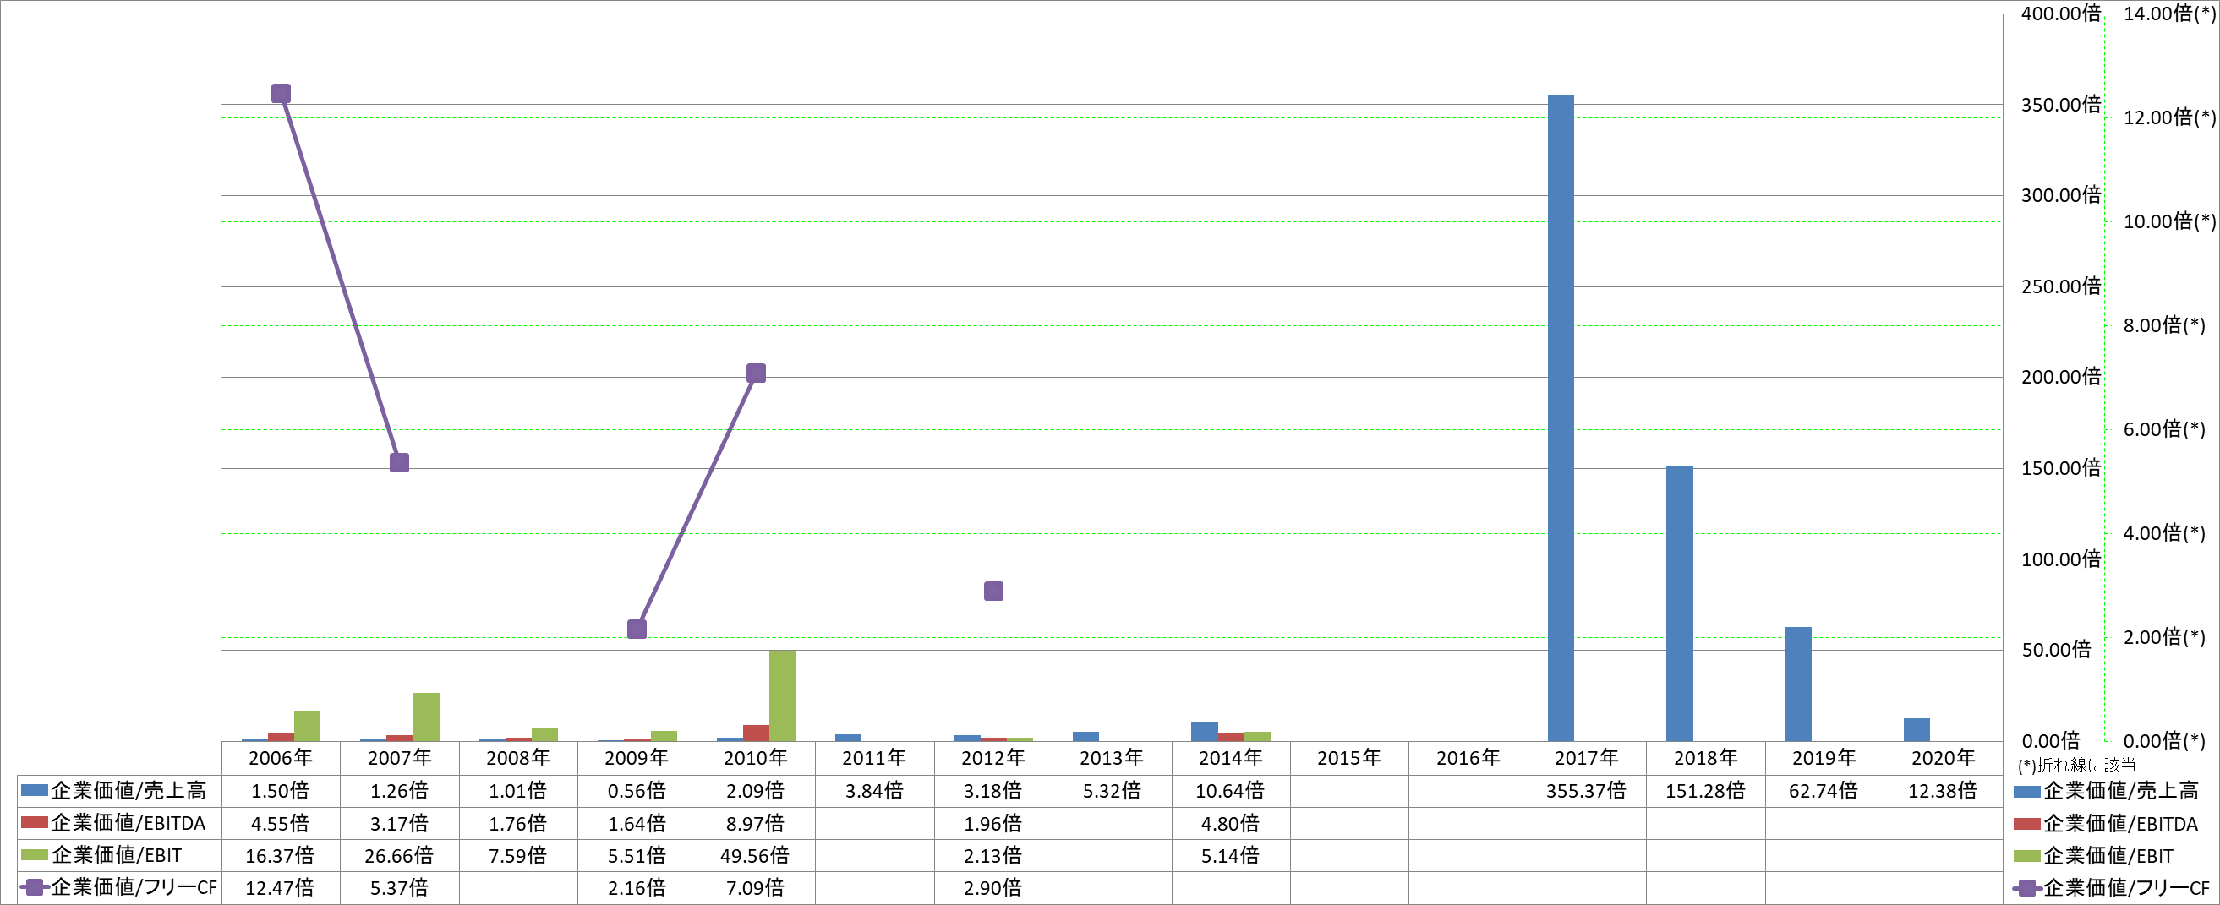Screen dimensions: 2220x905
Task: Select the 2010年 green EBIT bar
Action: click(x=783, y=695)
